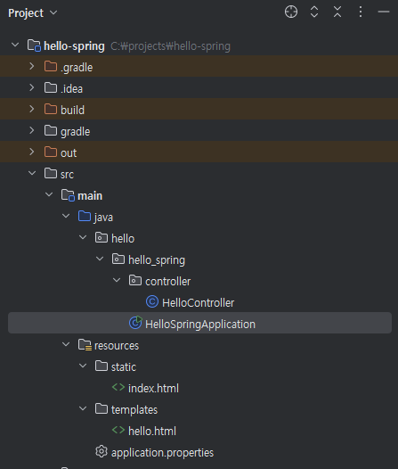This screenshot has width=398, height=469.
Task: Expand the gradle folder chevron
Action: [32, 130]
